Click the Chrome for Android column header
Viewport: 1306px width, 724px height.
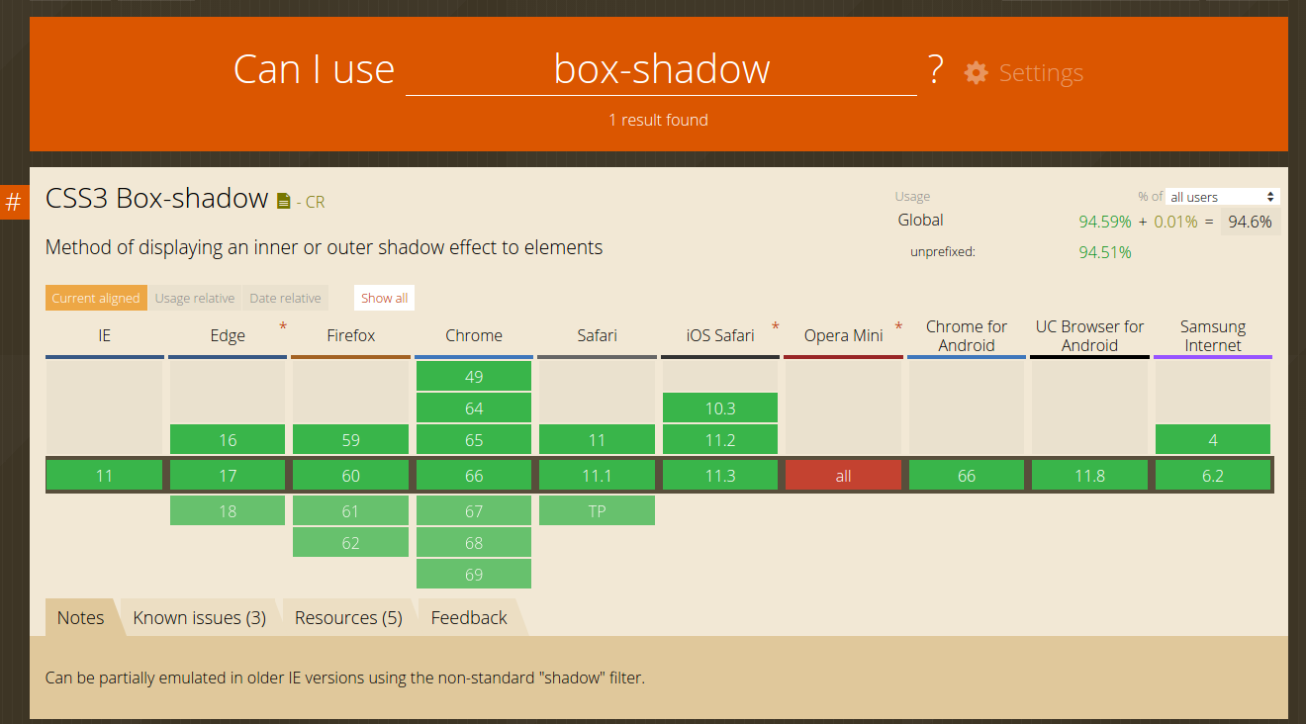967,336
